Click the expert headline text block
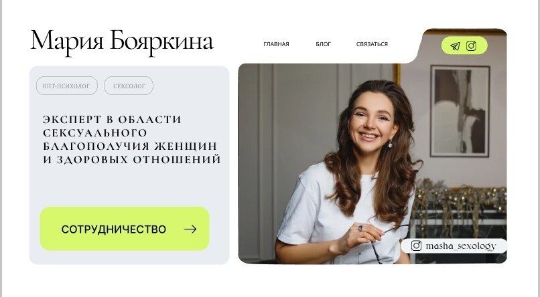The image size is (540, 297). tap(132, 139)
